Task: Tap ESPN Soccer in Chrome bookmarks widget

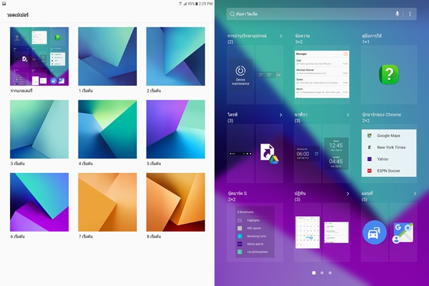Action: (388, 171)
